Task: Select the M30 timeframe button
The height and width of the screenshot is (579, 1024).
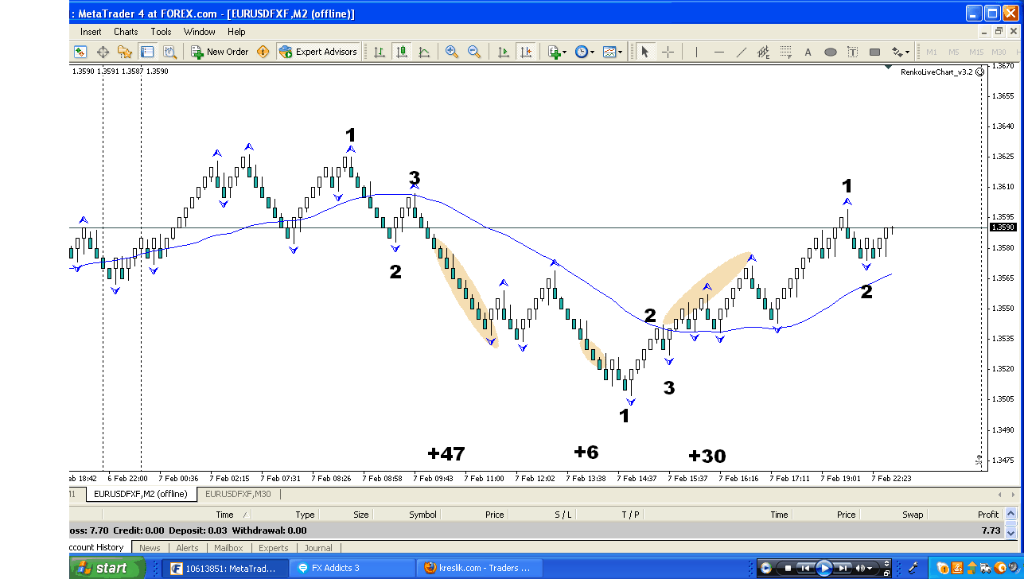Action: click(999, 52)
